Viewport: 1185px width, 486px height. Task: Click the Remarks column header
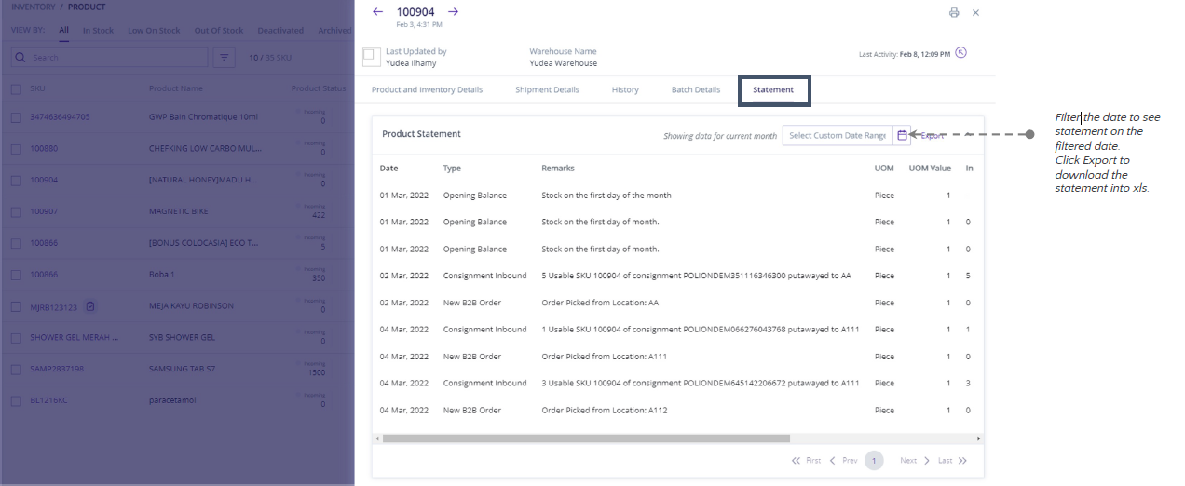558,169
